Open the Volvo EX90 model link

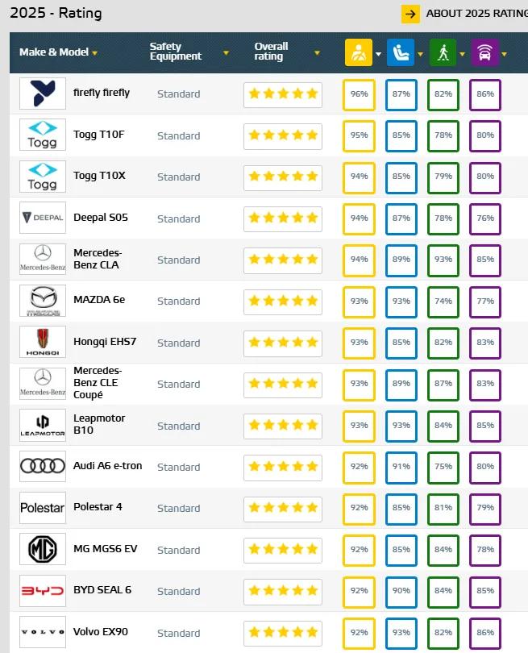(x=102, y=631)
